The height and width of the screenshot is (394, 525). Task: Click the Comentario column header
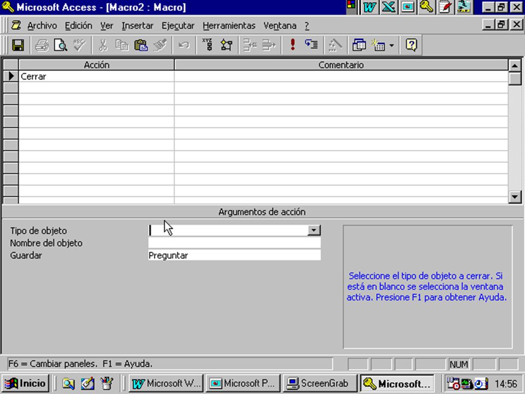341,65
